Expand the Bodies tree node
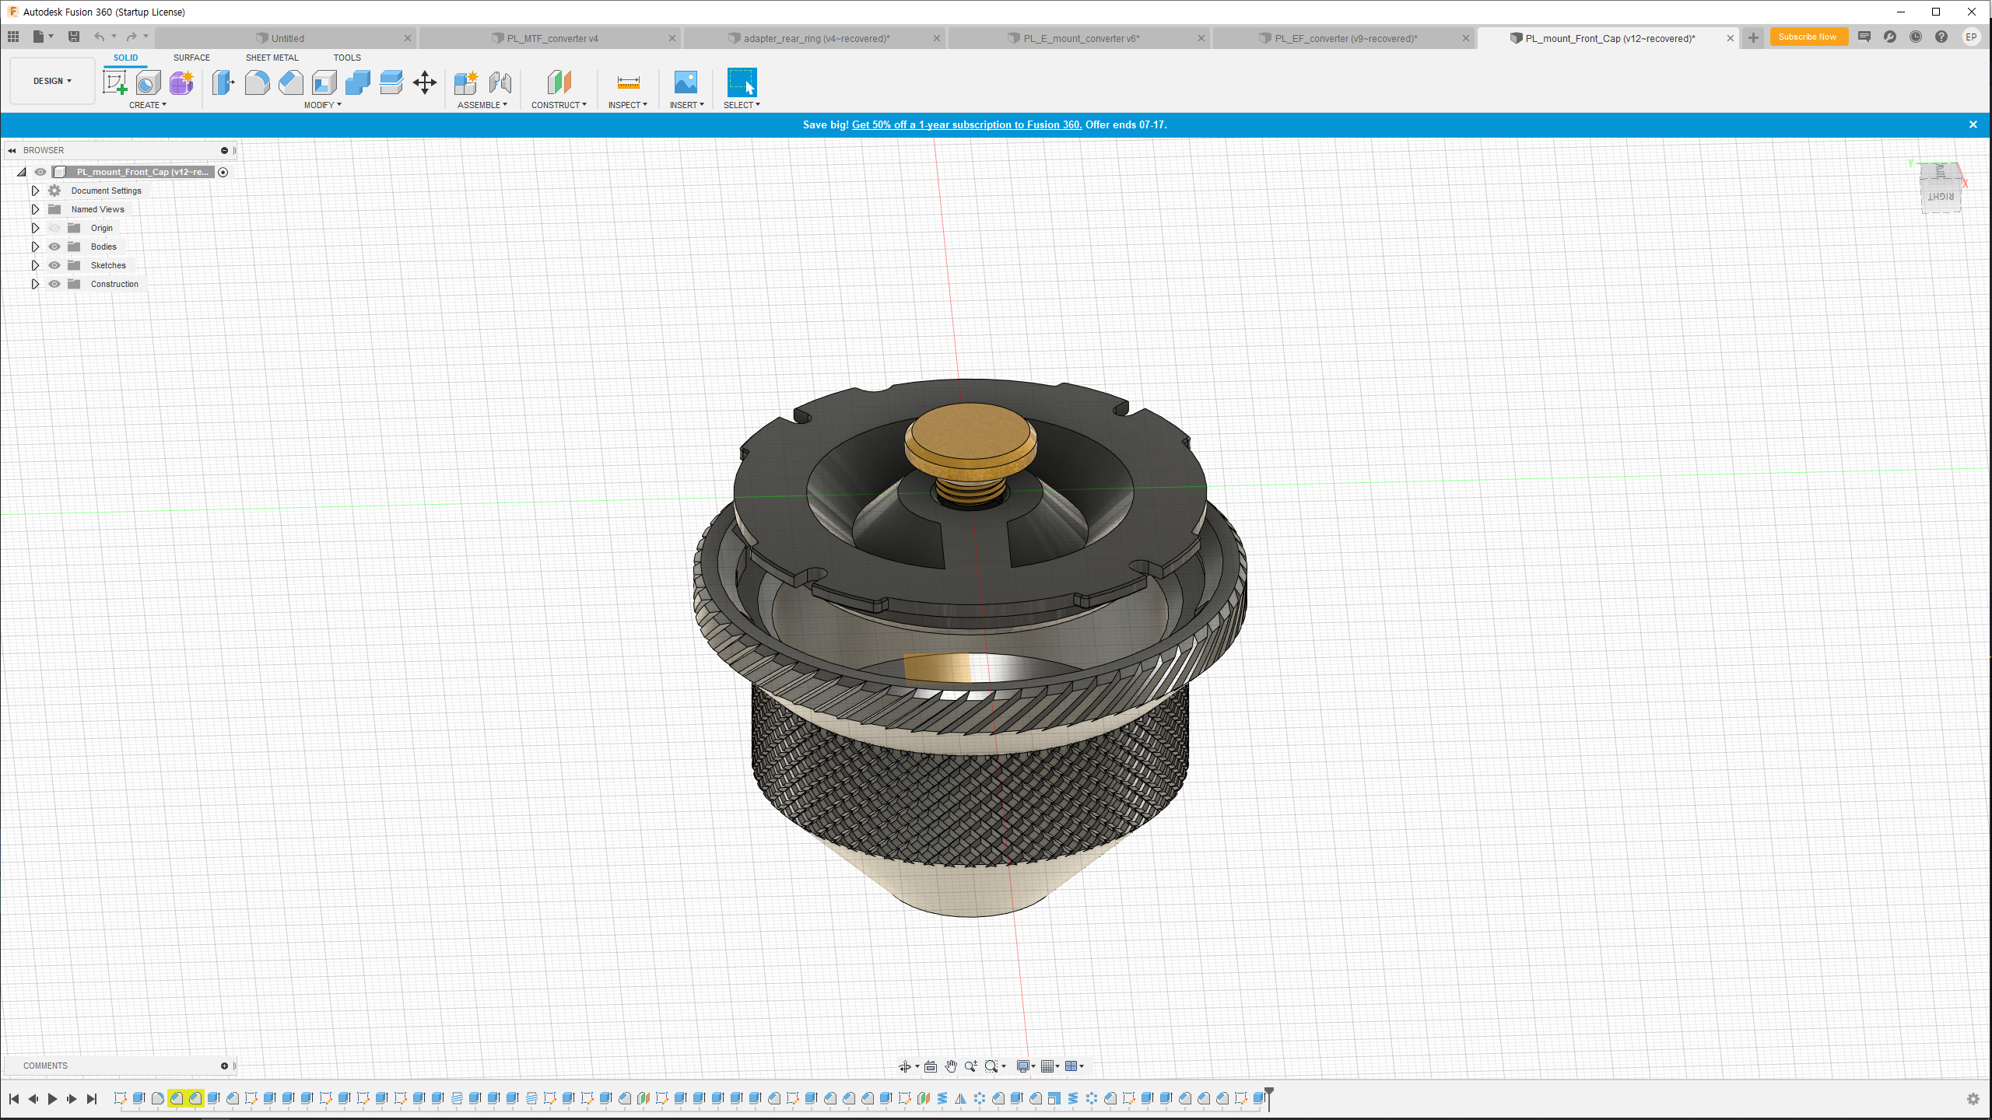 click(35, 247)
